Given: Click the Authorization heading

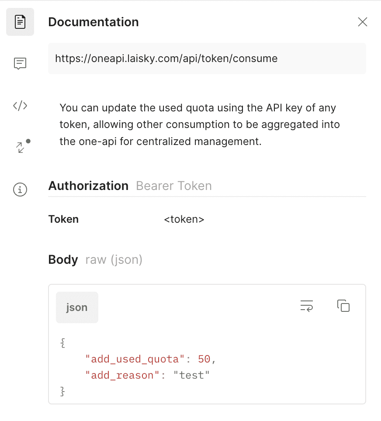Looking at the screenshot, I should click(88, 186).
